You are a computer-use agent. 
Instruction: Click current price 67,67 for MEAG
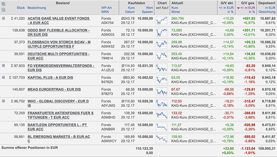176,89
